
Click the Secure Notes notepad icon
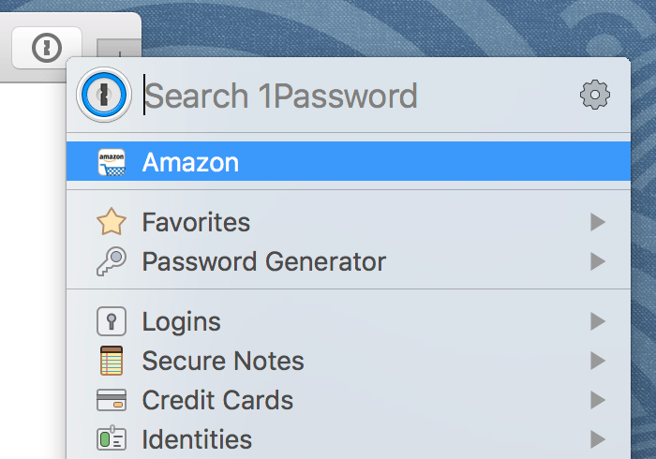click(x=112, y=361)
